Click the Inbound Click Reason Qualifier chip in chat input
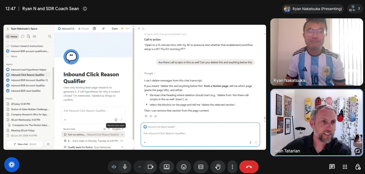This screenshot has height=174, width=365. point(160,127)
